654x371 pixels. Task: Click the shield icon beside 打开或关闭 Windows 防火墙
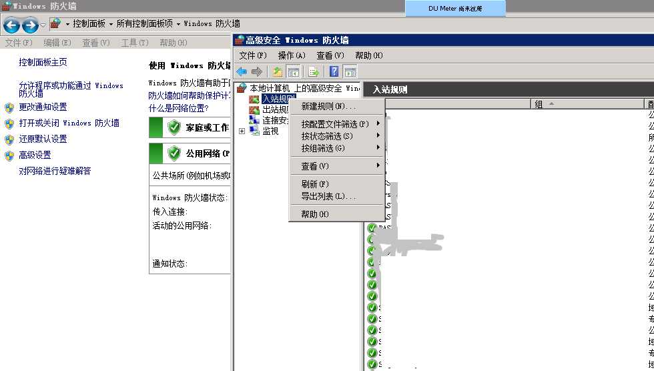click(9, 124)
